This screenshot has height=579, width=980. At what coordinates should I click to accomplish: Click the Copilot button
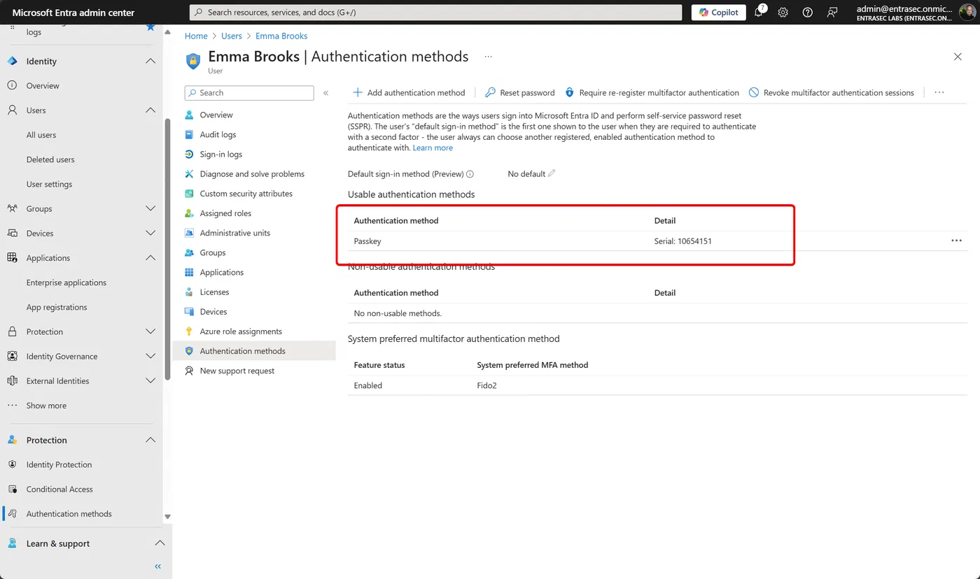(719, 13)
